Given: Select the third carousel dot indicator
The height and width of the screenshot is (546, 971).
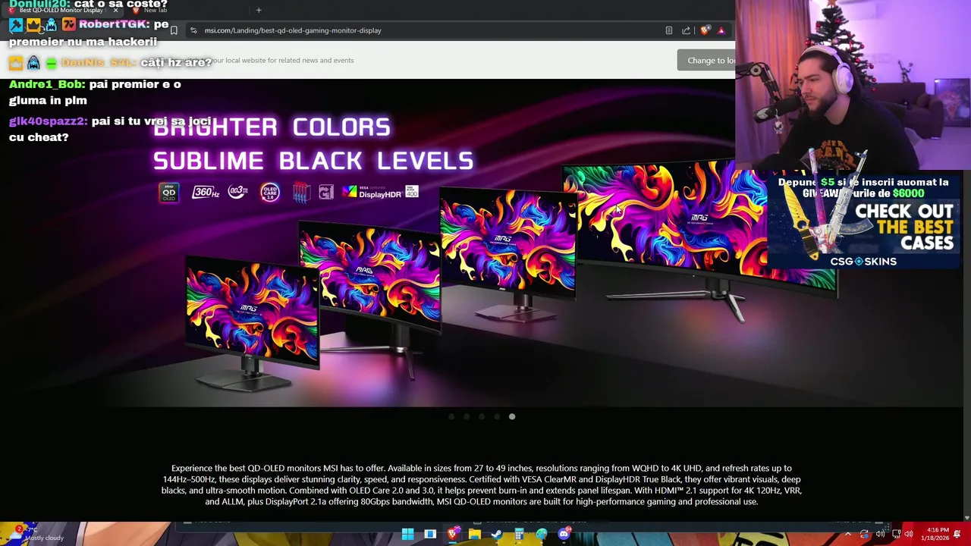Looking at the screenshot, I should (482, 416).
